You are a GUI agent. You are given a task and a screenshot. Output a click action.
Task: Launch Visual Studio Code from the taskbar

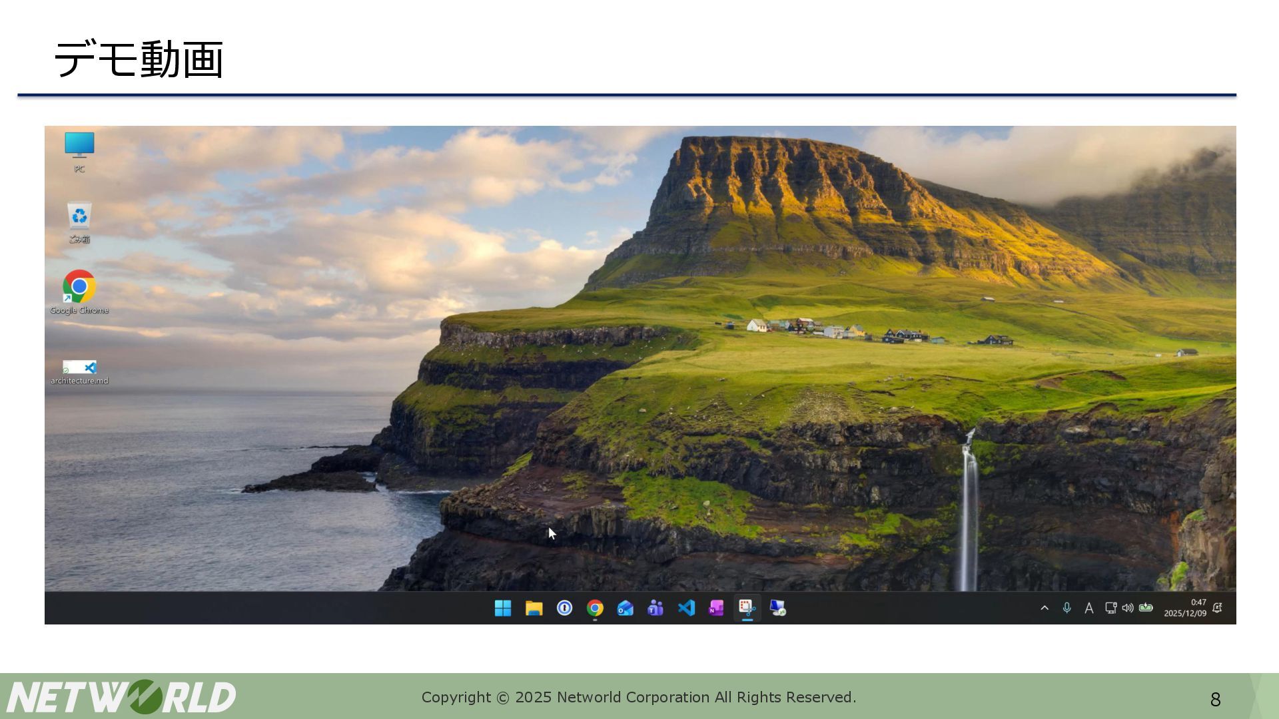686,608
